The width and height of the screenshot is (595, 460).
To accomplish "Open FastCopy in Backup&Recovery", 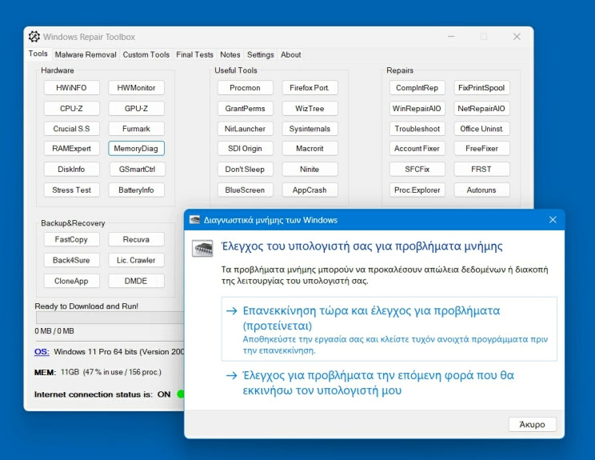I will click(71, 239).
